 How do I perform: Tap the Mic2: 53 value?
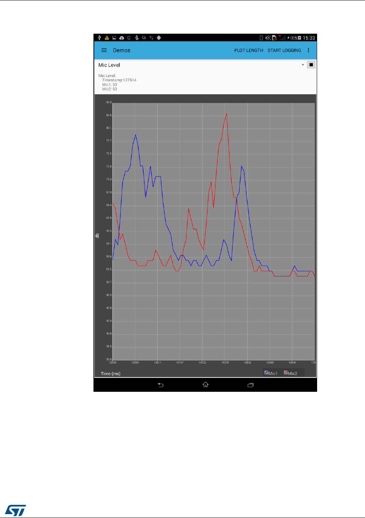click(x=109, y=89)
